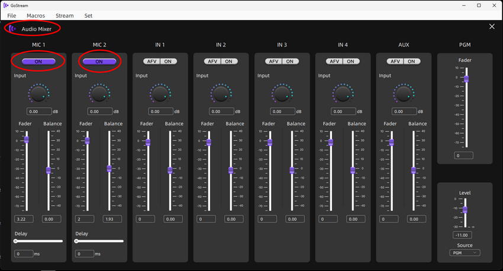
Task: Toggle the MIC 2 ON button
Action: pyautogui.click(x=99, y=62)
